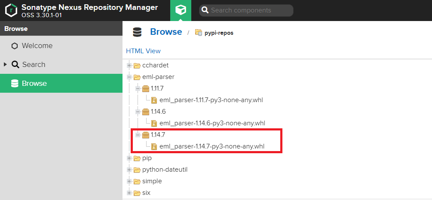Select the pip tree item
Screen dimensions: 432x200
[x=147, y=158]
